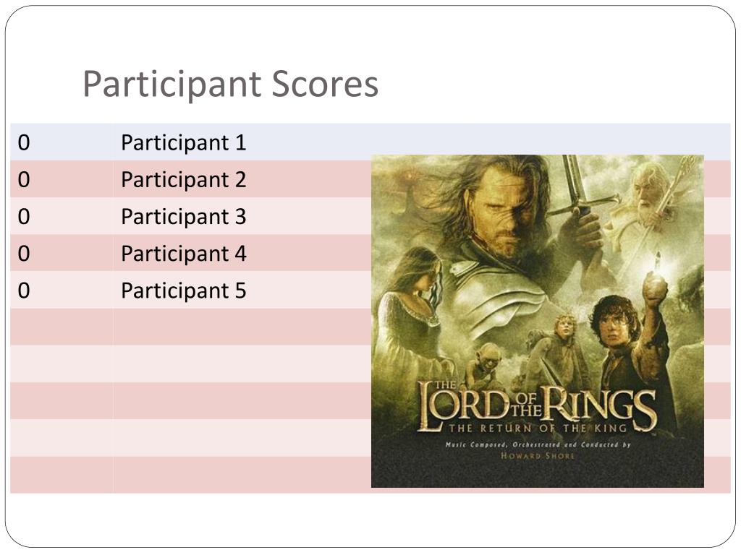Select the Lord of the Rings album cover
741x555 pixels.
[538, 321]
